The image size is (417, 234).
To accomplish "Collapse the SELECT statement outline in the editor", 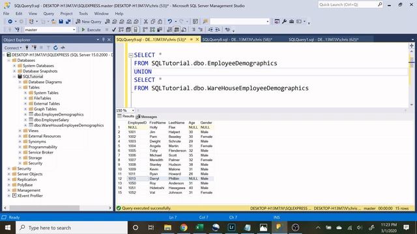I will [x=130, y=55].
